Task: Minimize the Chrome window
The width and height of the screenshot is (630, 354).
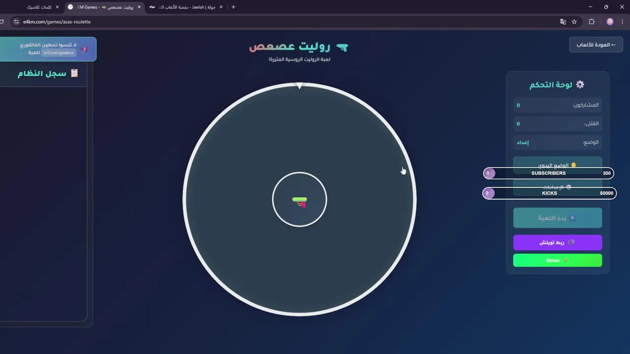Action: click(590, 7)
